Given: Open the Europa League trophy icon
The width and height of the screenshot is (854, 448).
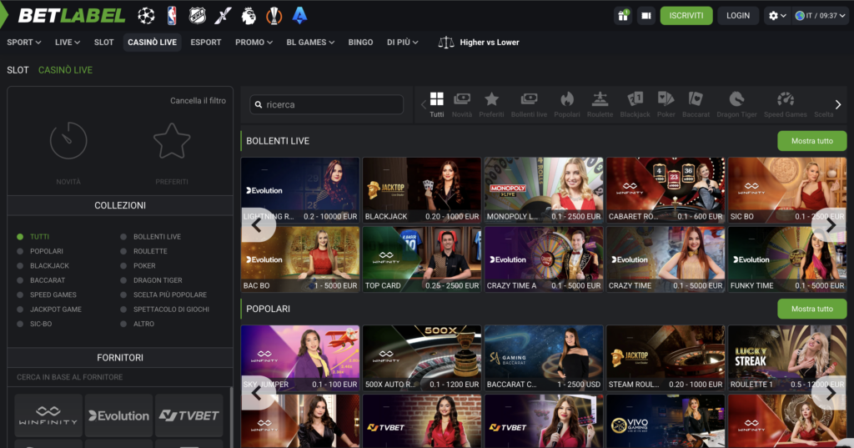Looking at the screenshot, I should tap(274, 16).
